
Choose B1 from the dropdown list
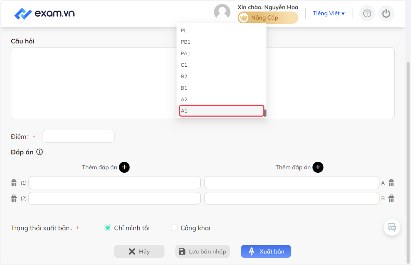[x=221, y=88]
